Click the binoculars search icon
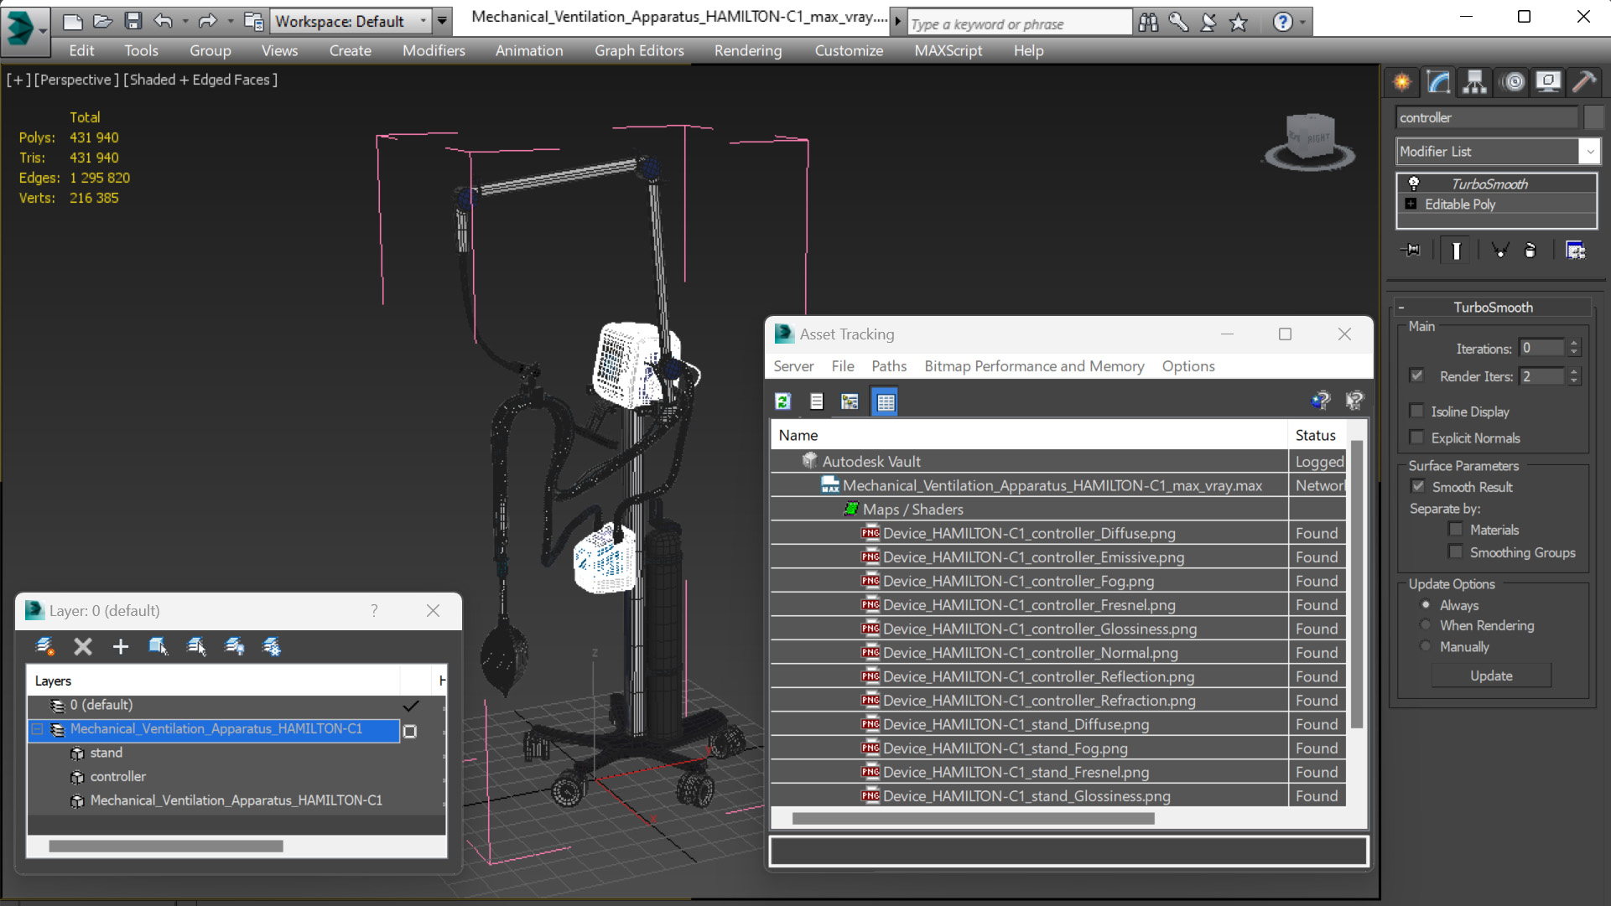 (x=1148, y=23)
